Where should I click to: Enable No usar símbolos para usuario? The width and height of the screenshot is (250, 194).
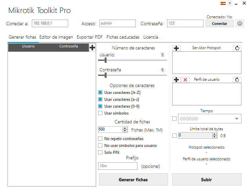coord(100,145)
